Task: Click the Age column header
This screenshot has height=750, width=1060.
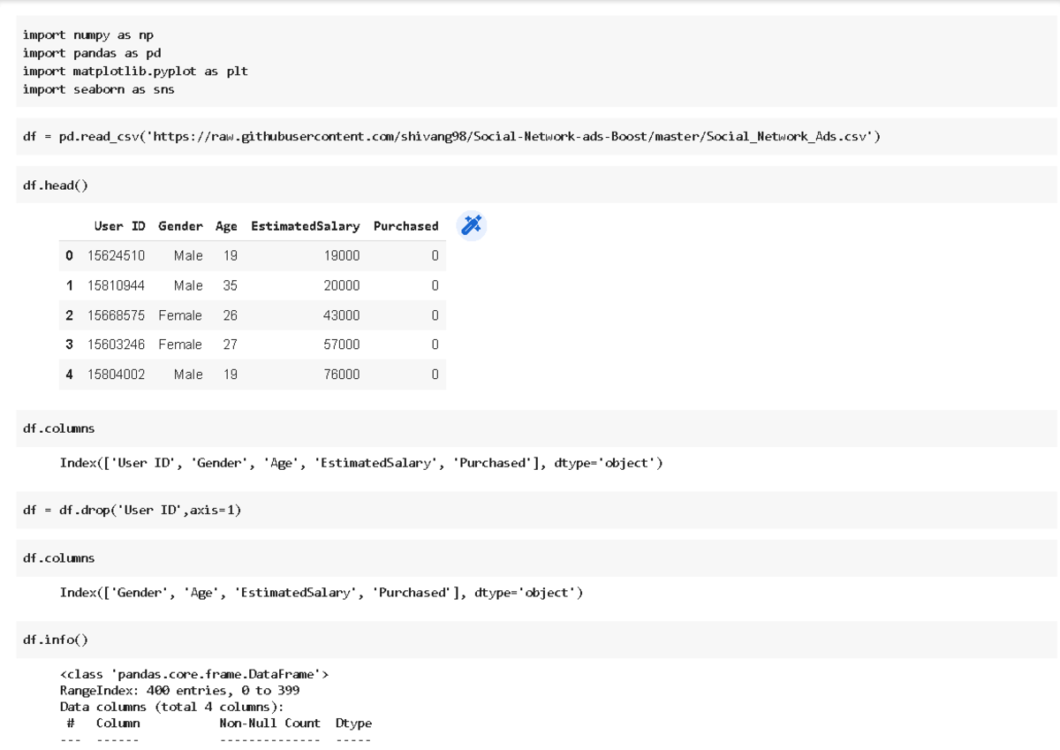Action: click(226, 226)
